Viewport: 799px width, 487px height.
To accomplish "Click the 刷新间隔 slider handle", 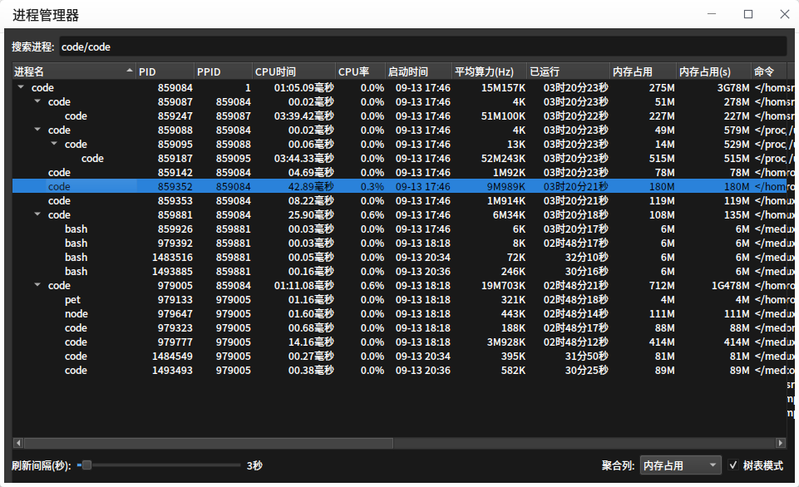I will (86, 465).
